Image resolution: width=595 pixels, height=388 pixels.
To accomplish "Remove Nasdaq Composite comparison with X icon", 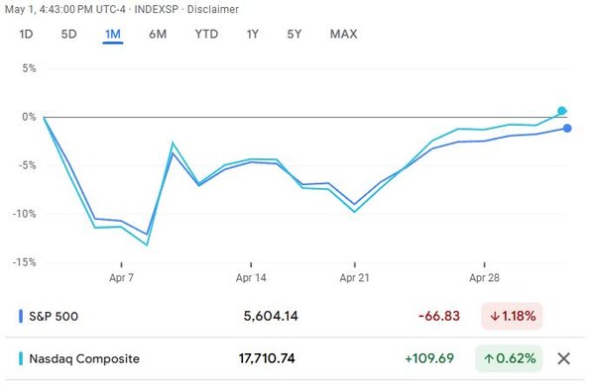I will pos(563,358).
